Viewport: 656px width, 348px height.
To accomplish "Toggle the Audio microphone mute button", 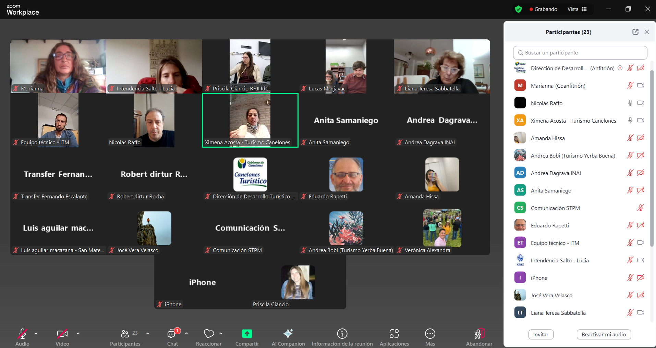I will [22, 334].
